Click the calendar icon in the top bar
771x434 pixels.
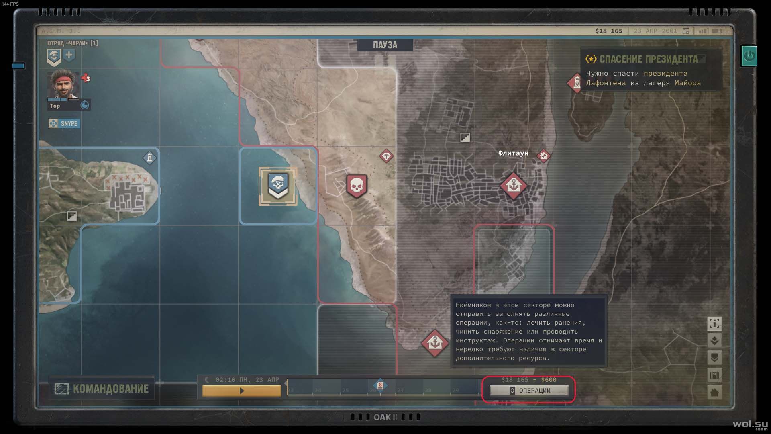tap(686, 31)
